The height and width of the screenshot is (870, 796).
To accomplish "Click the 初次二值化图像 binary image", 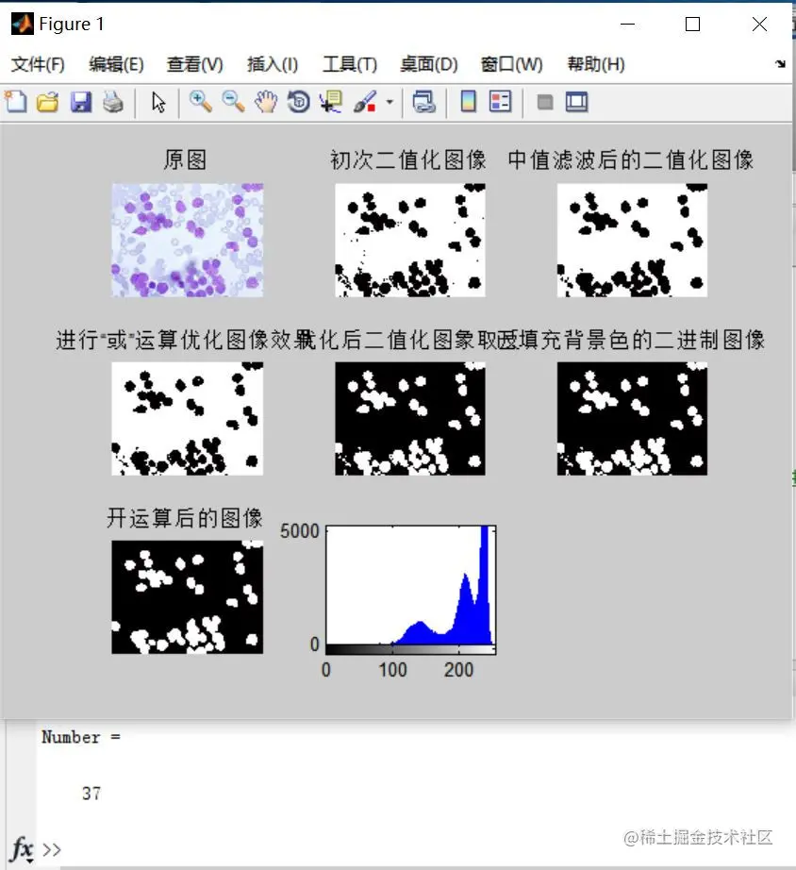I will (x=410, y=241).
